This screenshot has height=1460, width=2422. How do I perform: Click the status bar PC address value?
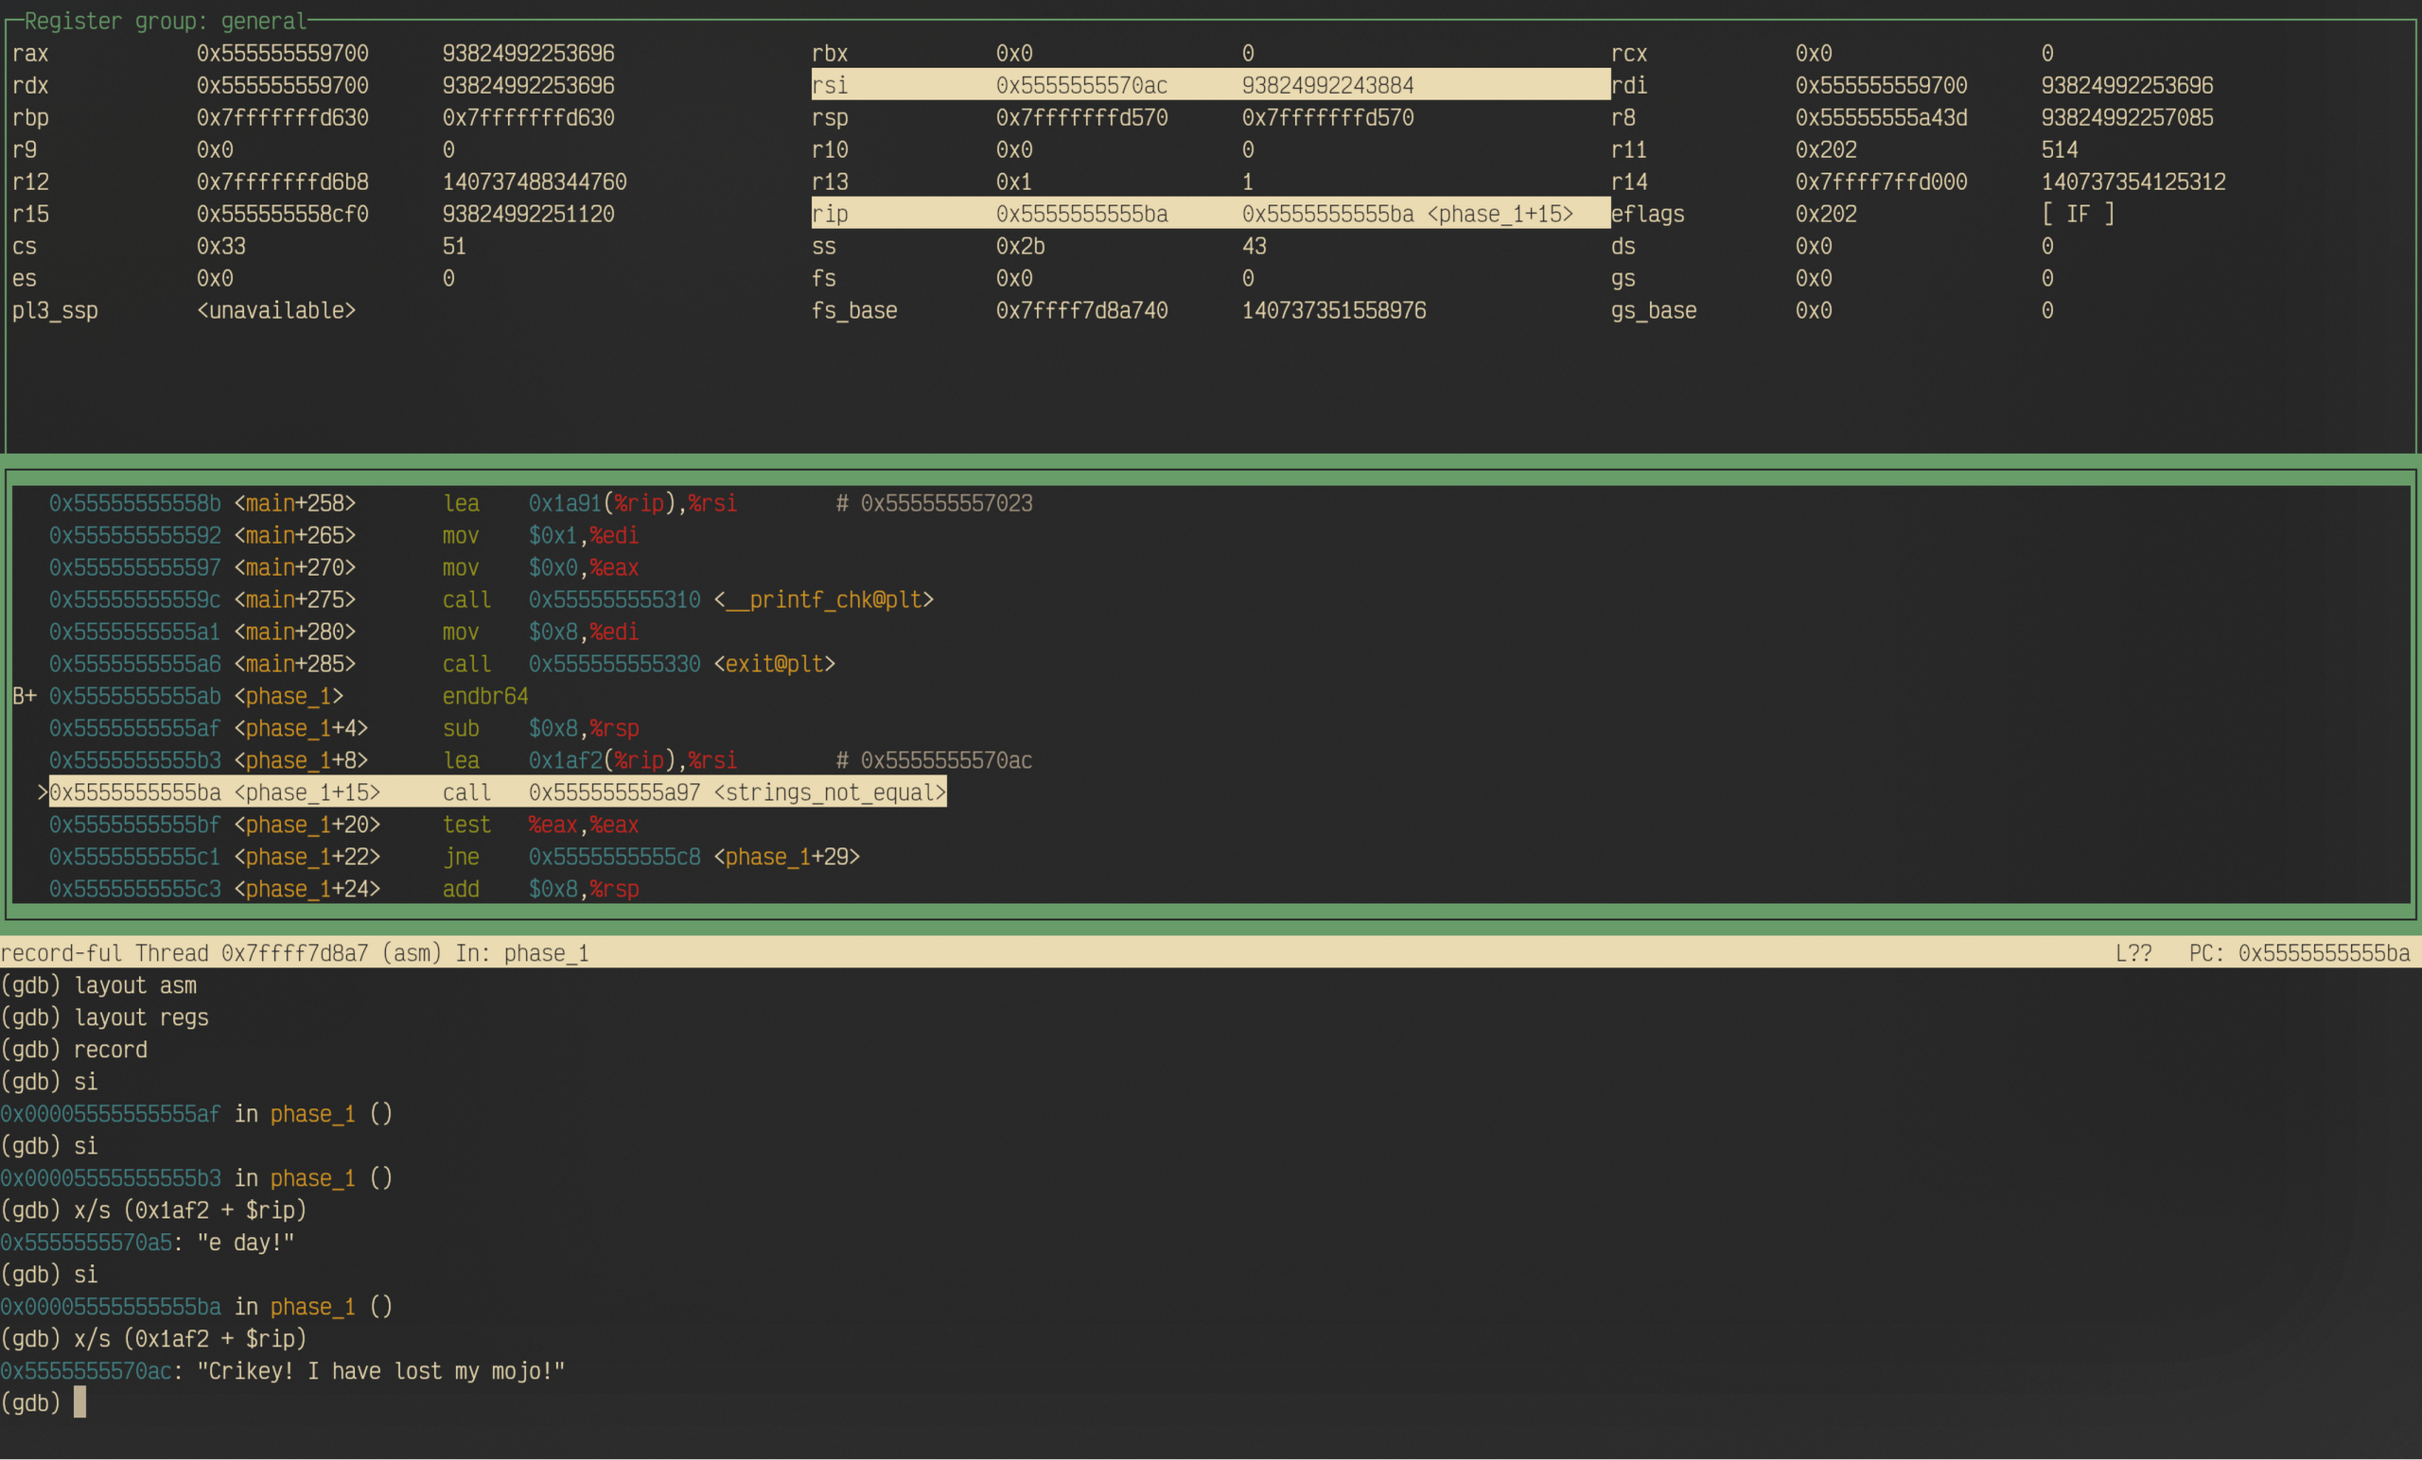(x=2323, y=954)
